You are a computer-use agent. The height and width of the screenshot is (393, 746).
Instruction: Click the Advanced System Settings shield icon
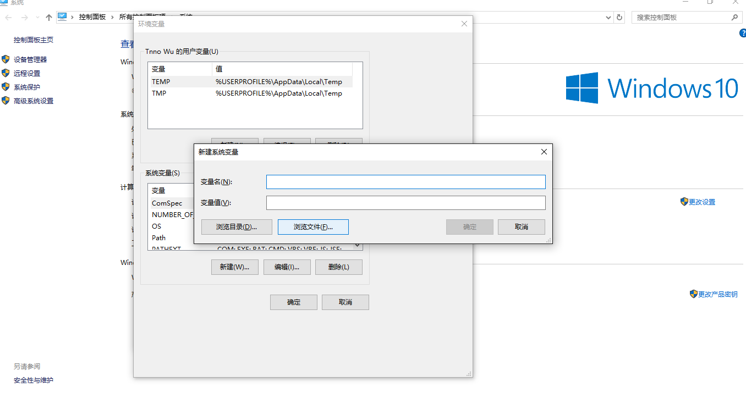6,101
